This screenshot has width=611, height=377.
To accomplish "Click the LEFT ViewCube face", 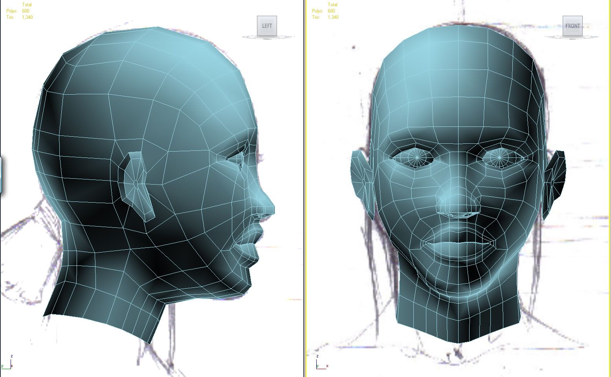I will point(267,26).
